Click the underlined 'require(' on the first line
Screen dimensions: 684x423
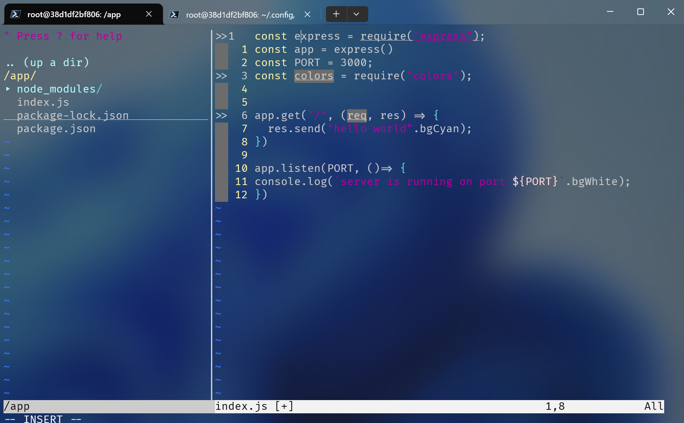pyautogui.click(x=387, y=36)
